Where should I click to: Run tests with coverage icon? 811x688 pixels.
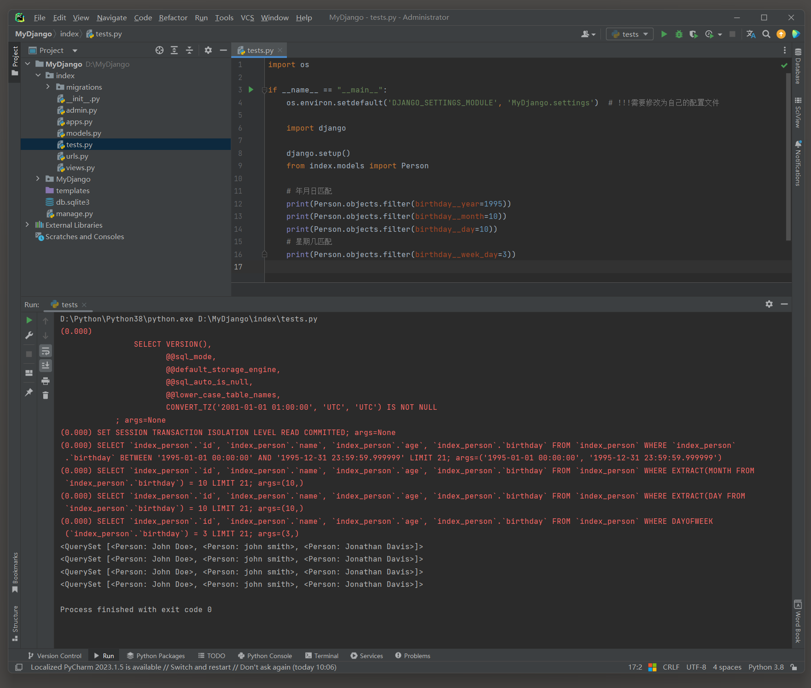[693, 34]
